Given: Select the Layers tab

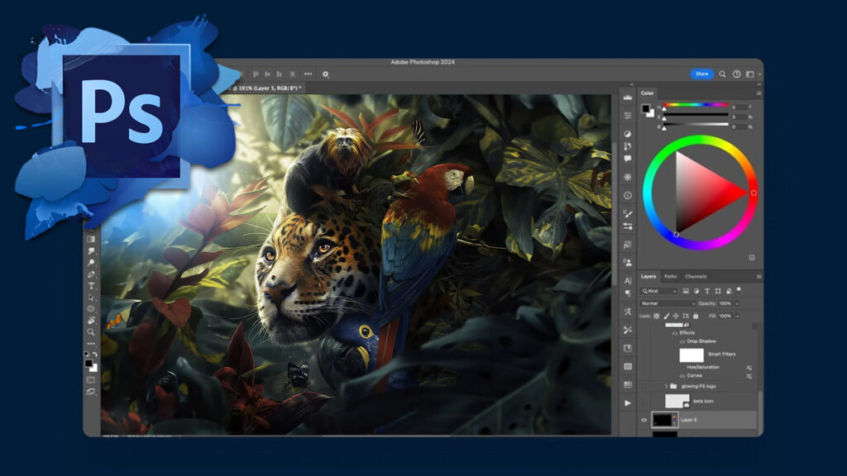Looking at the screenshot, I should (648, 276).
